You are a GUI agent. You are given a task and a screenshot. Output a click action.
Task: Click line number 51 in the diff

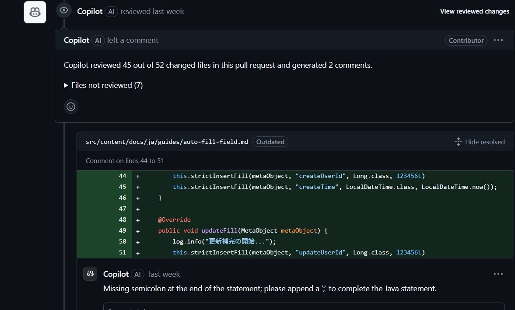(122, 252)
